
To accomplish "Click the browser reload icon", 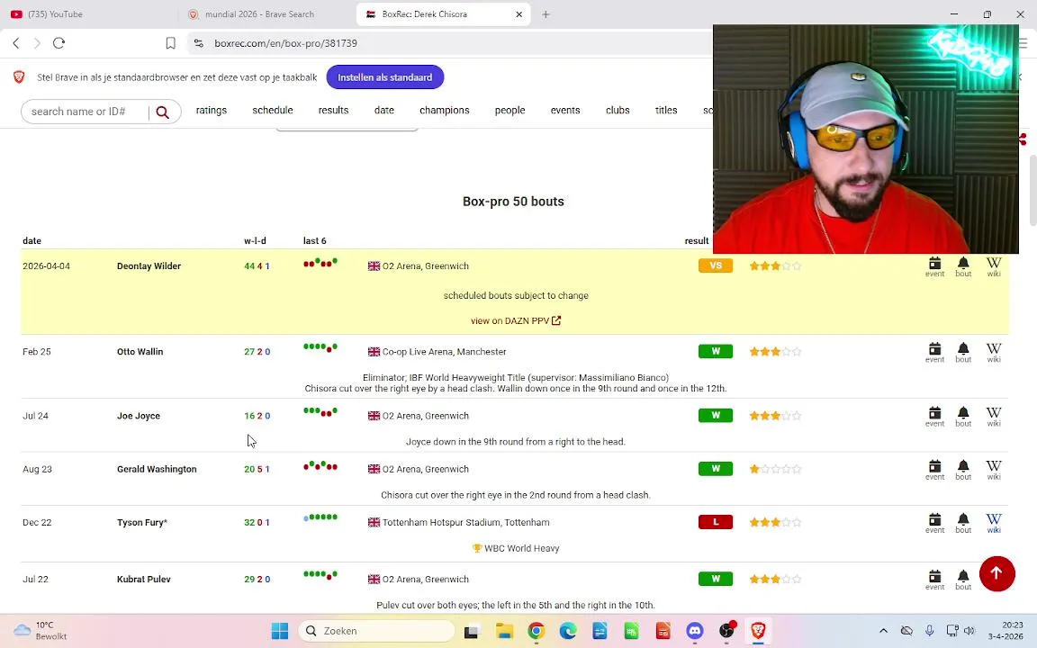I will (59, 43).
